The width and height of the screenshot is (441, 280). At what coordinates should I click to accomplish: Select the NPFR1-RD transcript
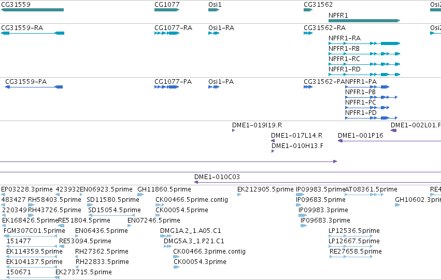tap(364, 75)
